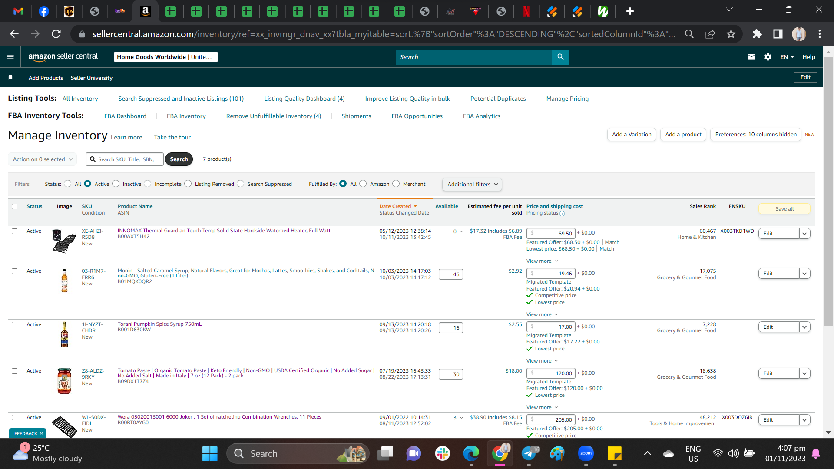Image resolution: width=834 pixels, height=469 pixels.
Task: Expand View more for Tomato Paste row
Action: (x=542, y=407)
